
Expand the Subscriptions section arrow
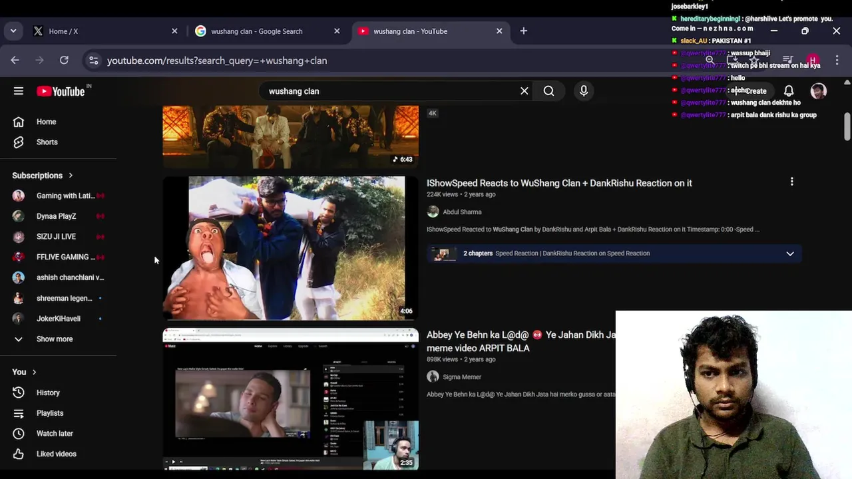click(71, 176)
